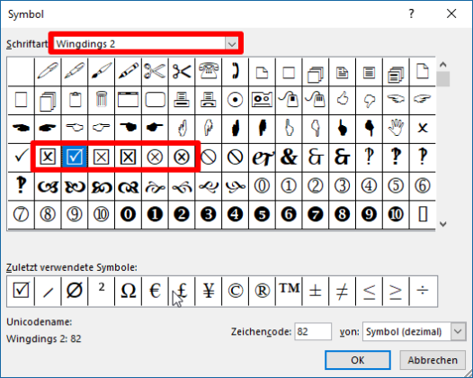Click the Abbrechen button
The width and height of the screenshot is (473, 378).
433,360
